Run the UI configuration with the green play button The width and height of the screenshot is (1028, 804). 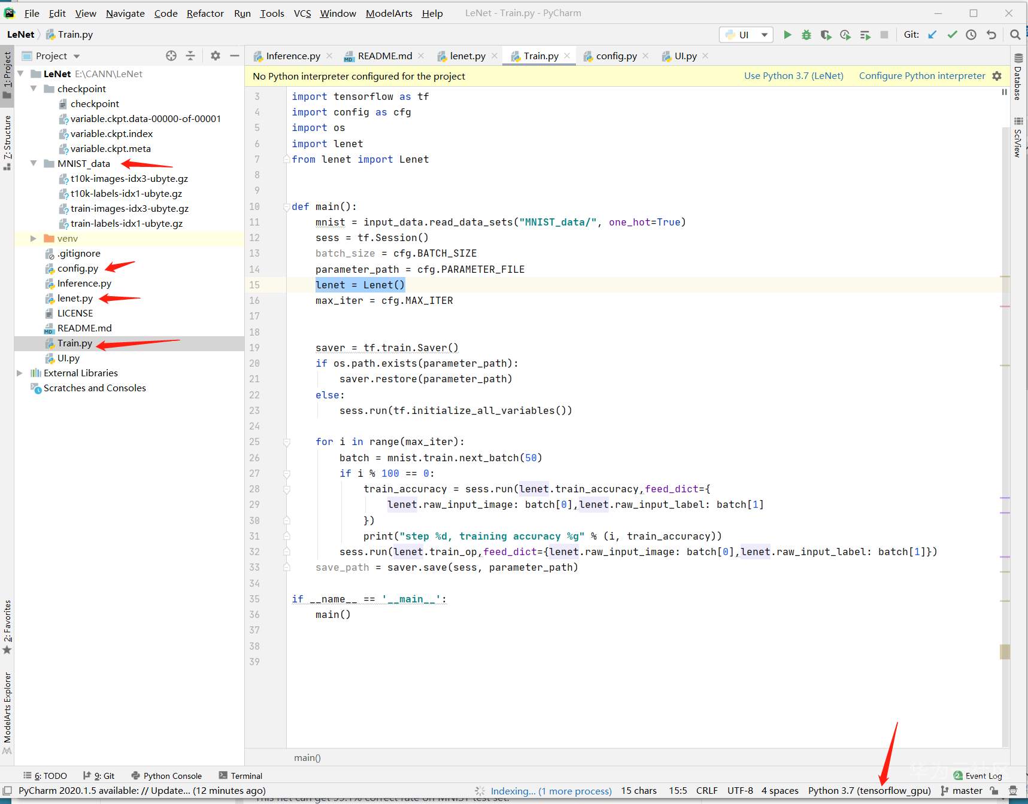tap(787, 35)
